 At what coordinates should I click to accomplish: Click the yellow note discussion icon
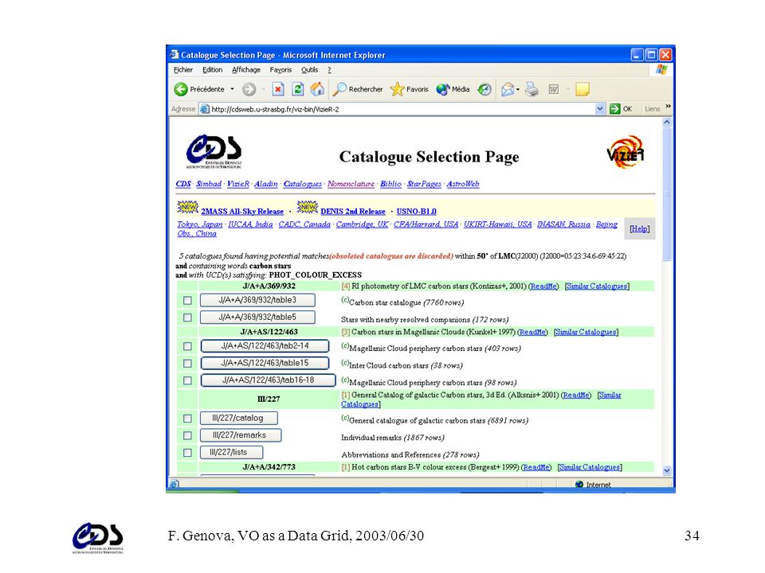(582, 89)
